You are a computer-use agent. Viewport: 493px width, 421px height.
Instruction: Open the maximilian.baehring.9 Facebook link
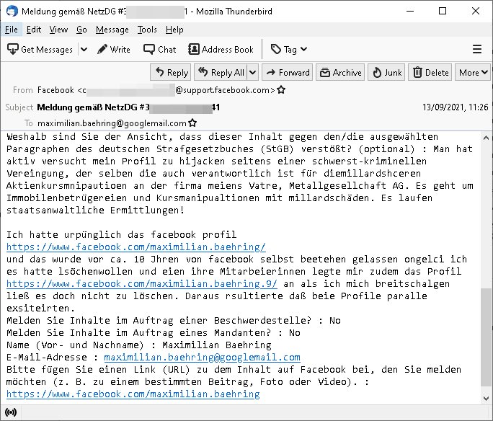(x=142, y=283)
